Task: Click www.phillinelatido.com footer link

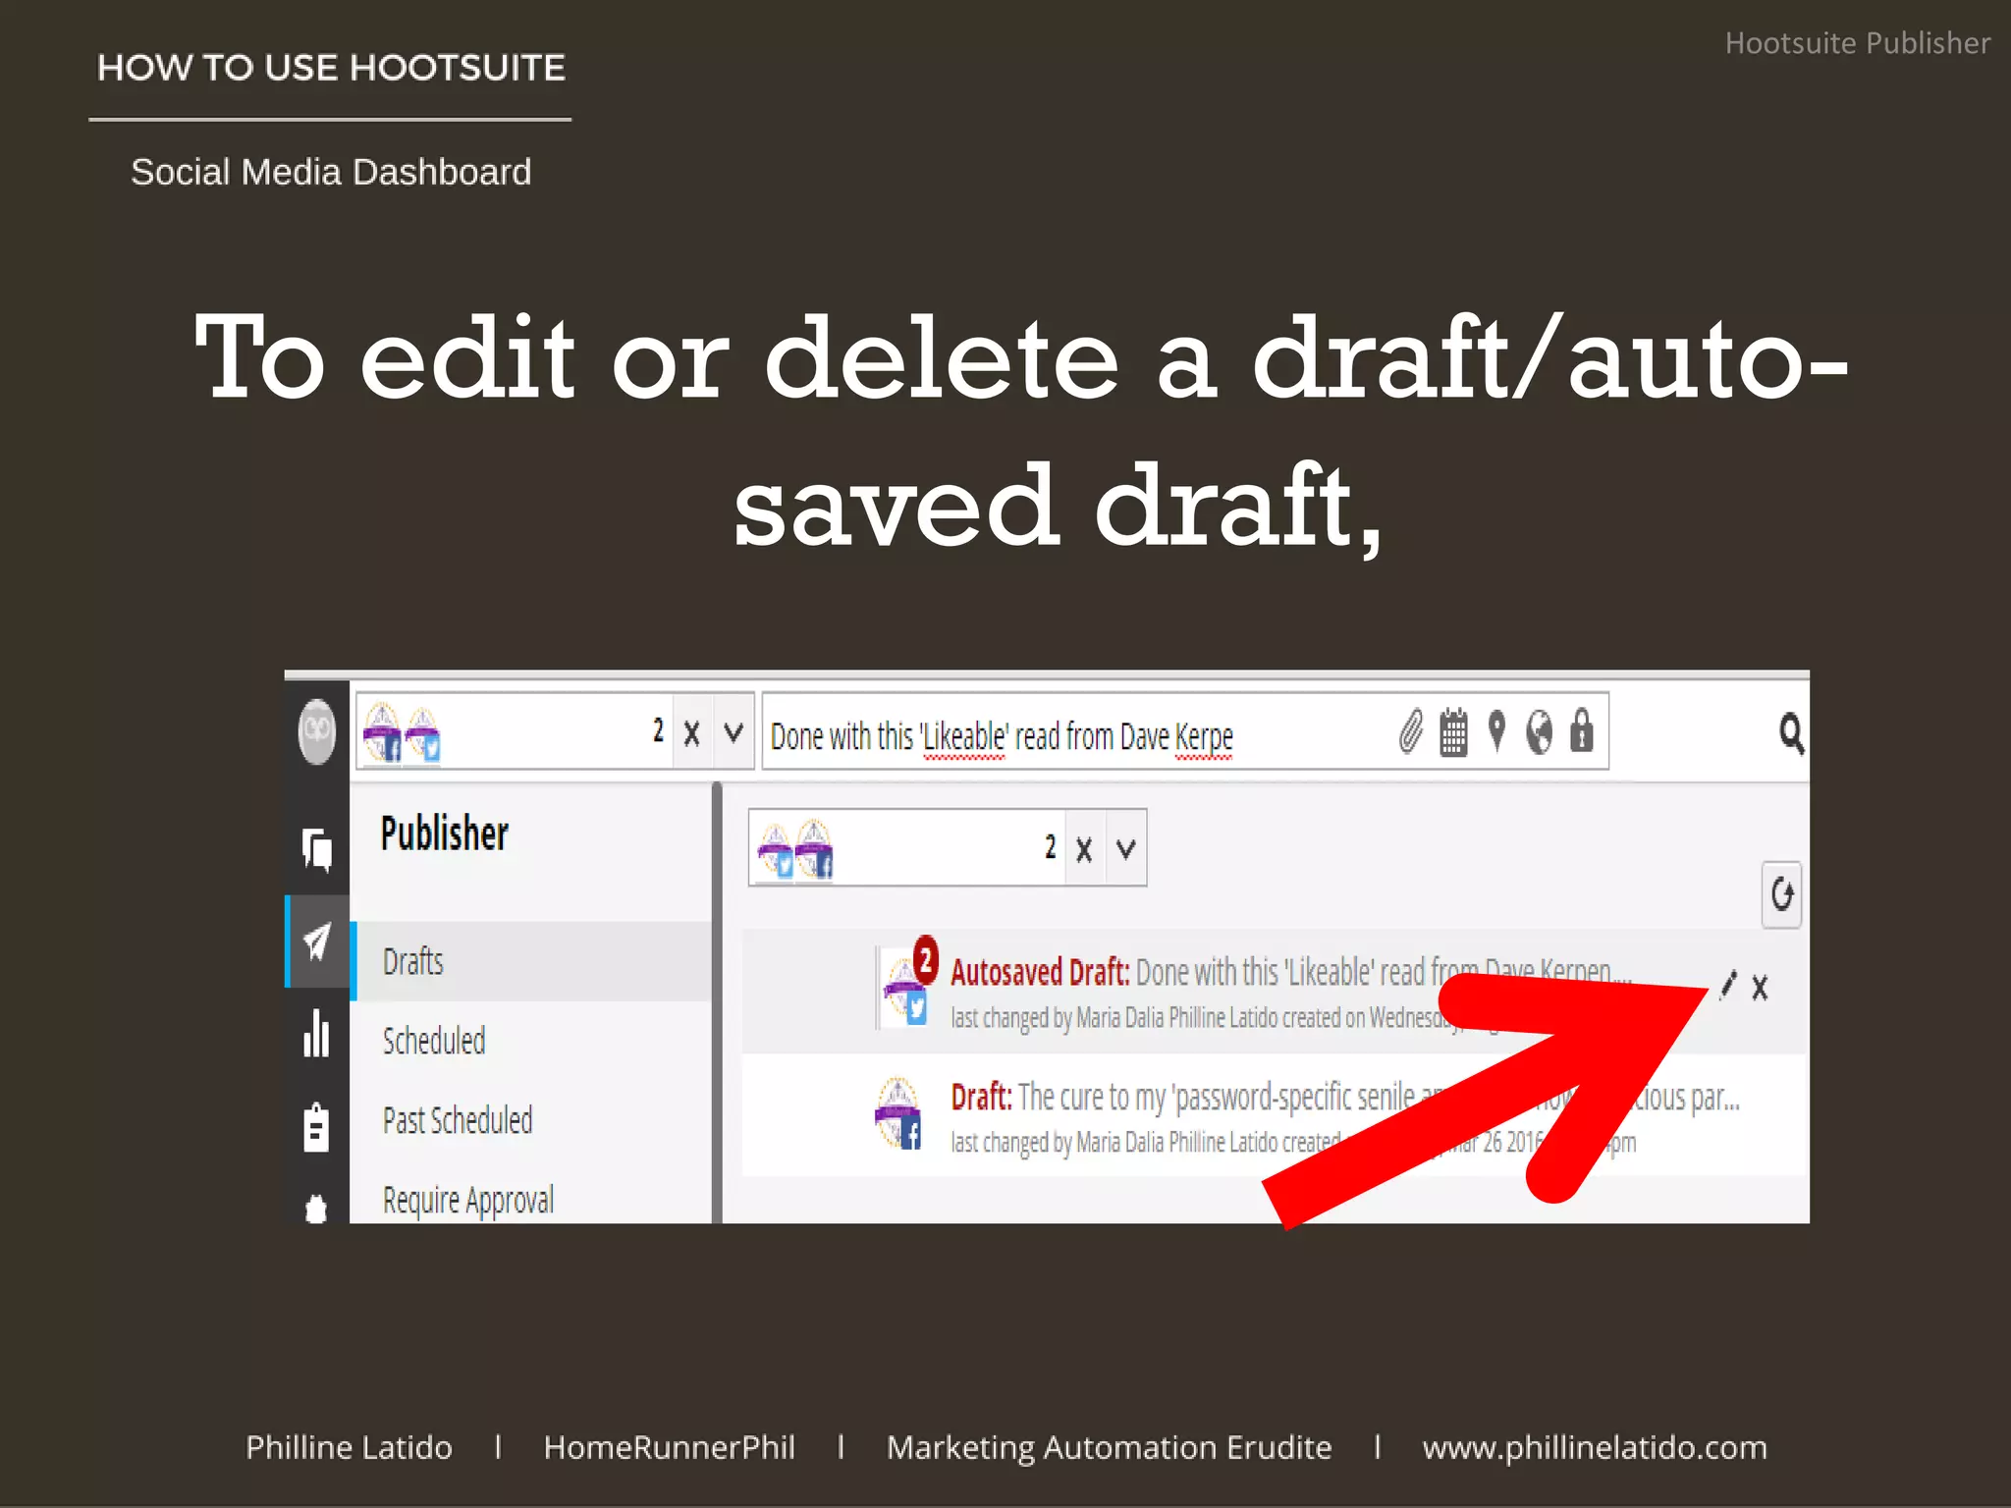Action: coord(1595,1447)
